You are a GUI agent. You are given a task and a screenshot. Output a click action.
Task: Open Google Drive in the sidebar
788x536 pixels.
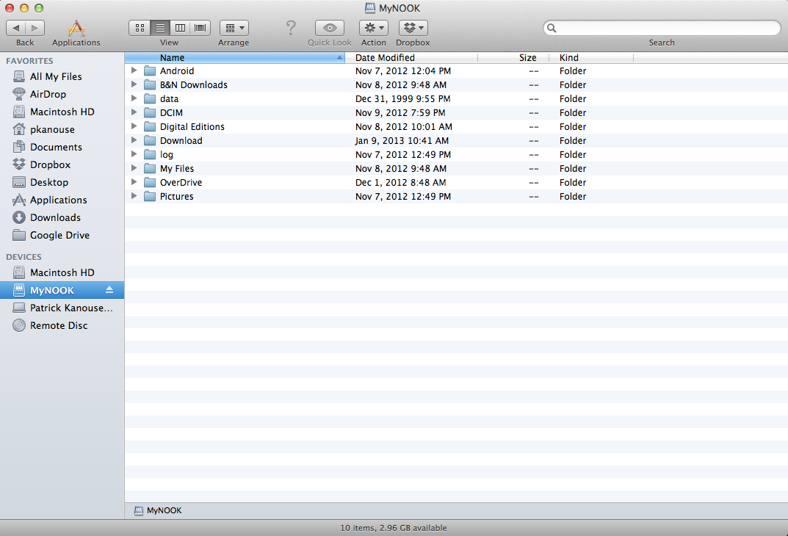point(62,235)
